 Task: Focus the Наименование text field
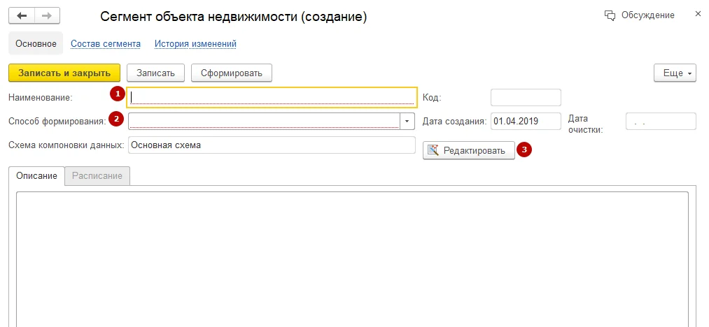coord(273,97)
